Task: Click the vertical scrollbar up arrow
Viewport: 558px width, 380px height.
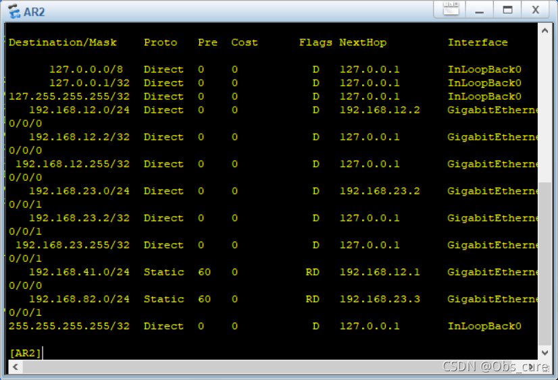Action: [545, 30]
